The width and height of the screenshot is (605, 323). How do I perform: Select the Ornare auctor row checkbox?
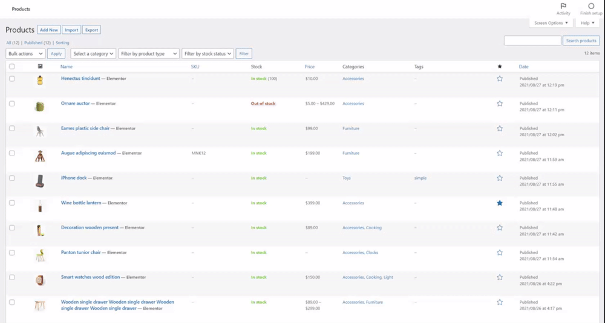click(12, 103)
